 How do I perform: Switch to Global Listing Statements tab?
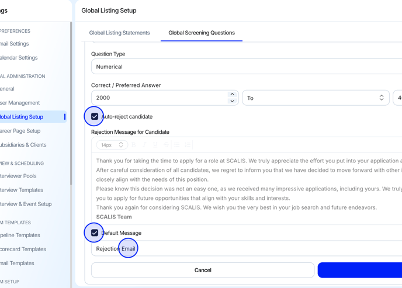119,33
